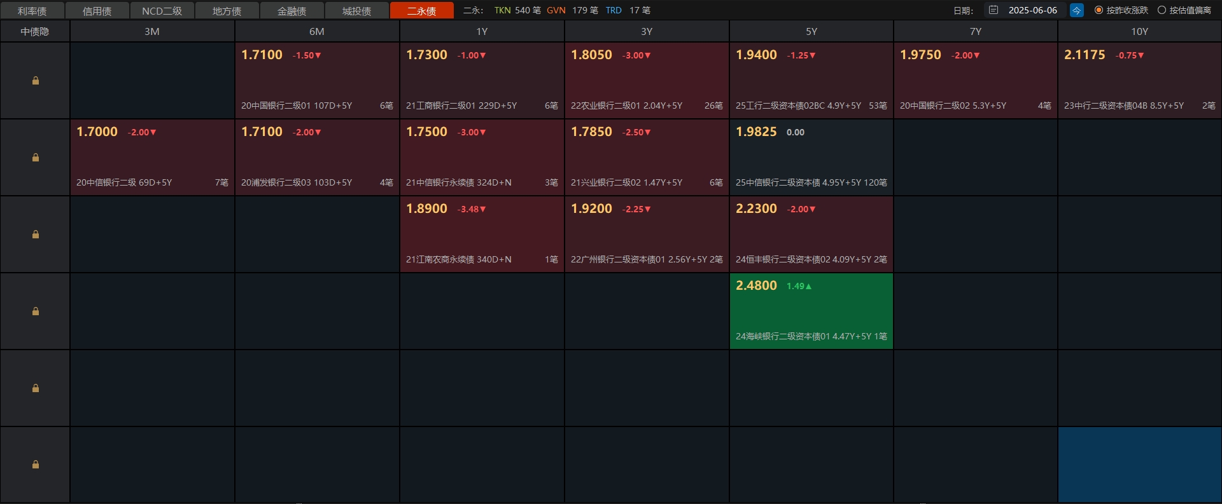Click the 2.4800 yield value
Screen dimensions: 1222x504
756,286
